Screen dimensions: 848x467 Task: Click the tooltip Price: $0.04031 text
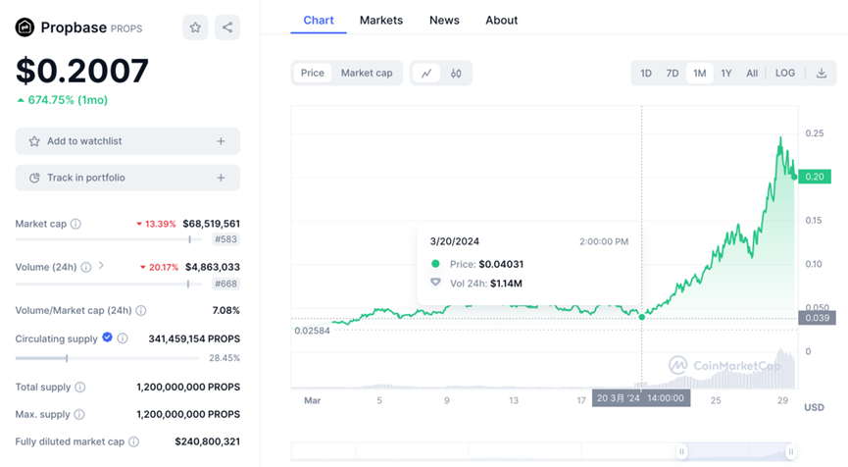click(x=486, y=264)
